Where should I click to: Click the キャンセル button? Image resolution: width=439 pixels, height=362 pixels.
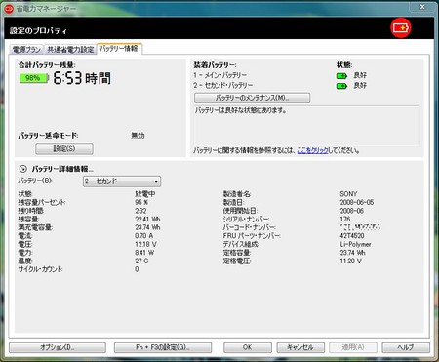tap(300, 347)
